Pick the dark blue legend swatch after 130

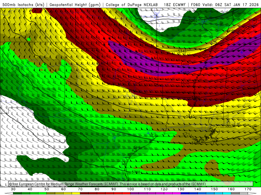(185, 193)
